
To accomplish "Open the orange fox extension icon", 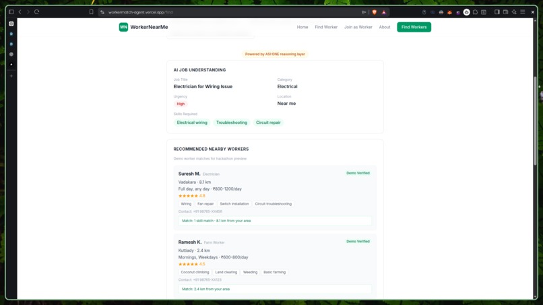I will click(x=449, y=12).
